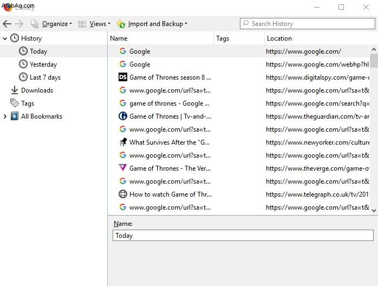
Task: Click the digitalspy.com location URL
Action: point(317,77)
